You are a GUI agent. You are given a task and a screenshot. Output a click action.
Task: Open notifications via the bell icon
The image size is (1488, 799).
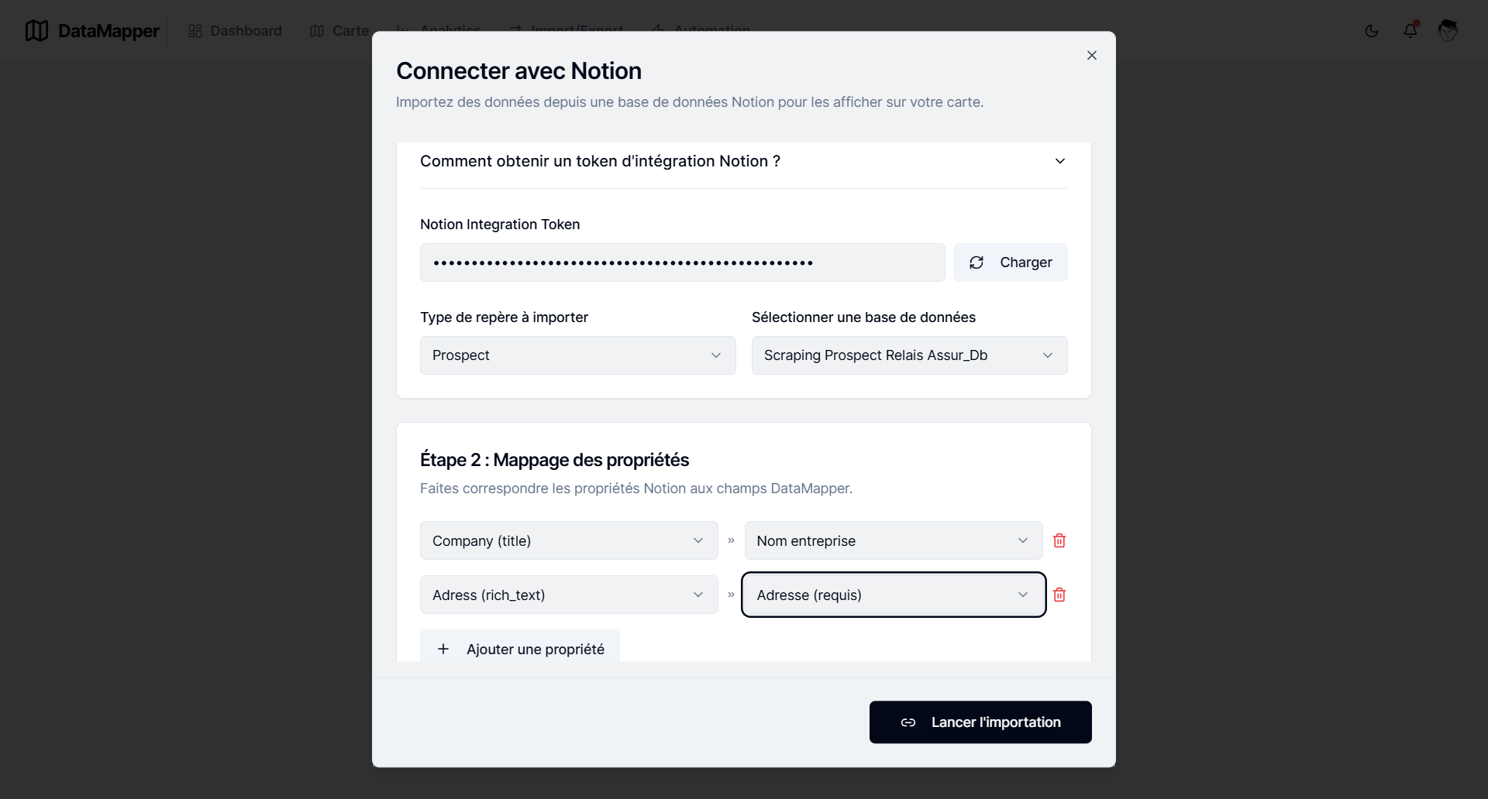coord(1411,31)
